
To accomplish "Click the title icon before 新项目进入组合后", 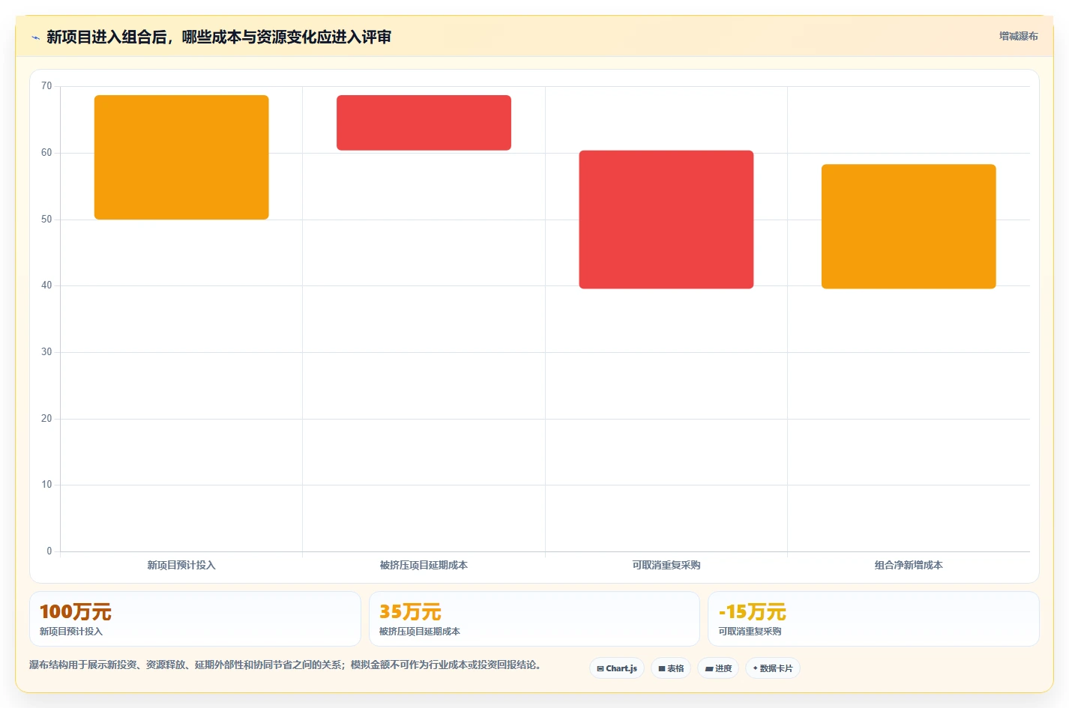I will point(35,37).
